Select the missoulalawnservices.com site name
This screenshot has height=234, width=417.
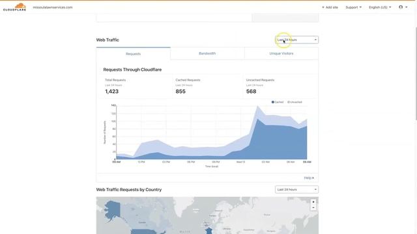pyautogui.click(x=53, y=7)
